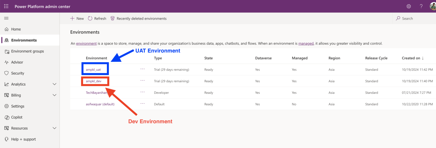Expand the Resources section chevron

(55, 128)
